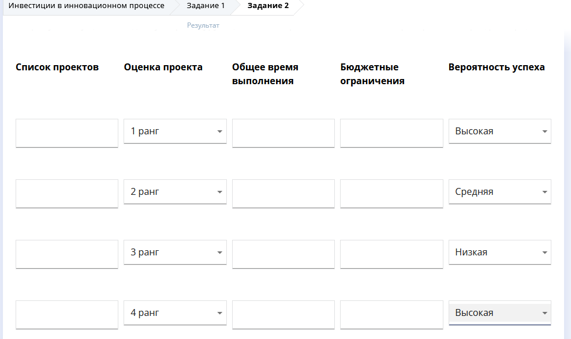This screenshot has width=571, height=339.
Task: Expand the '4 ранг' rating dropdown
Action: tap(175, 313)
